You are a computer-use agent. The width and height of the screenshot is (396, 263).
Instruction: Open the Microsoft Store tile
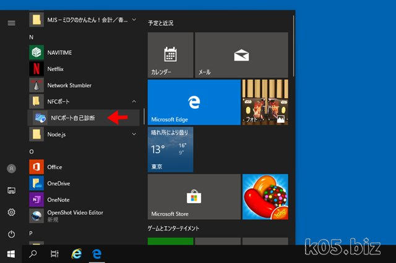(x=194, y=197)
